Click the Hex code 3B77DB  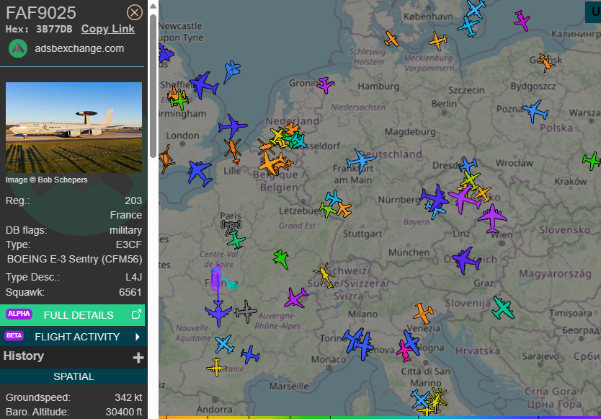click(x=54, y=29)
